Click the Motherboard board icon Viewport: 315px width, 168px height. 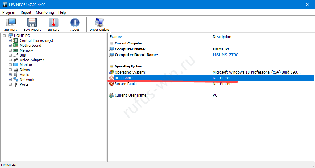(x=16, y=46)
